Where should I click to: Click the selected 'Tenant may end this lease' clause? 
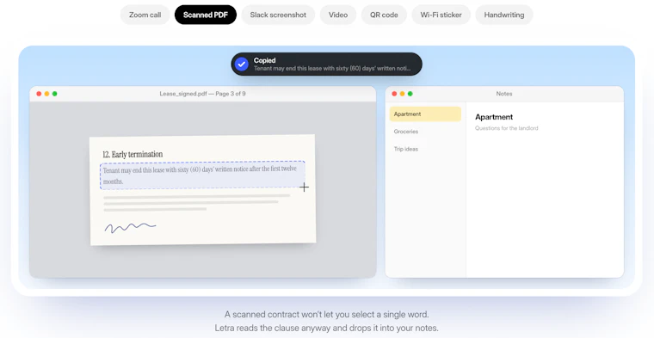(x=202, y=175)
